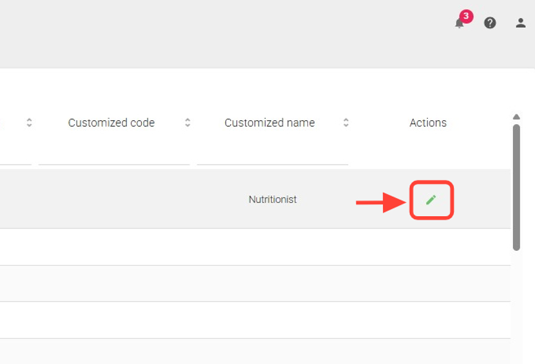
Task: Click the help question mark icon
Action: point(490,23)
